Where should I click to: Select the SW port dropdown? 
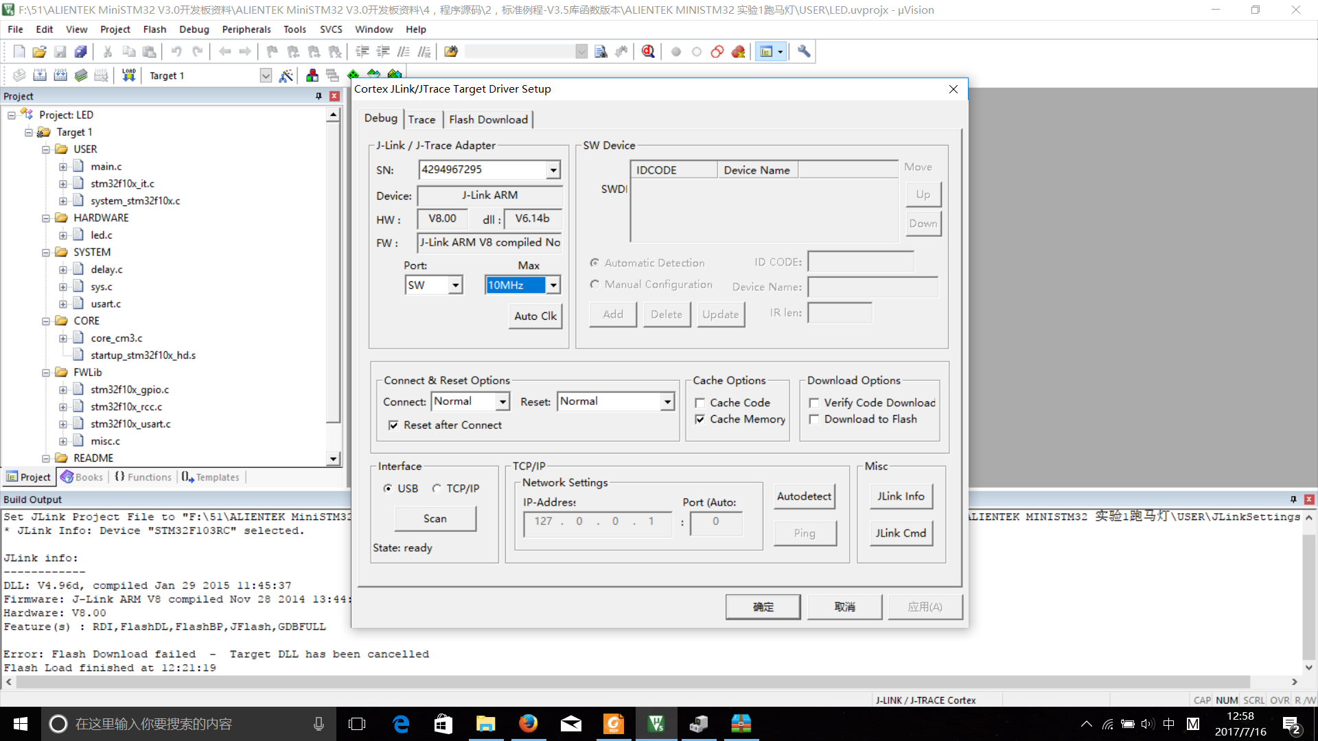[432, 284]
